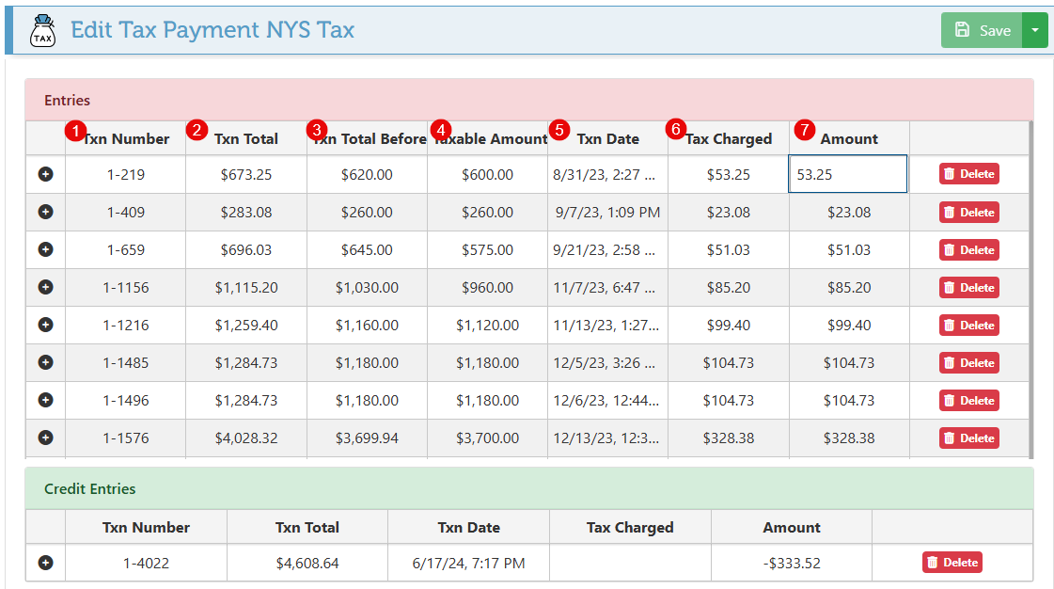1054x589 pixels.
Task: Delete transaction 1-1576 entry
Action: click(x=968, y=438)
